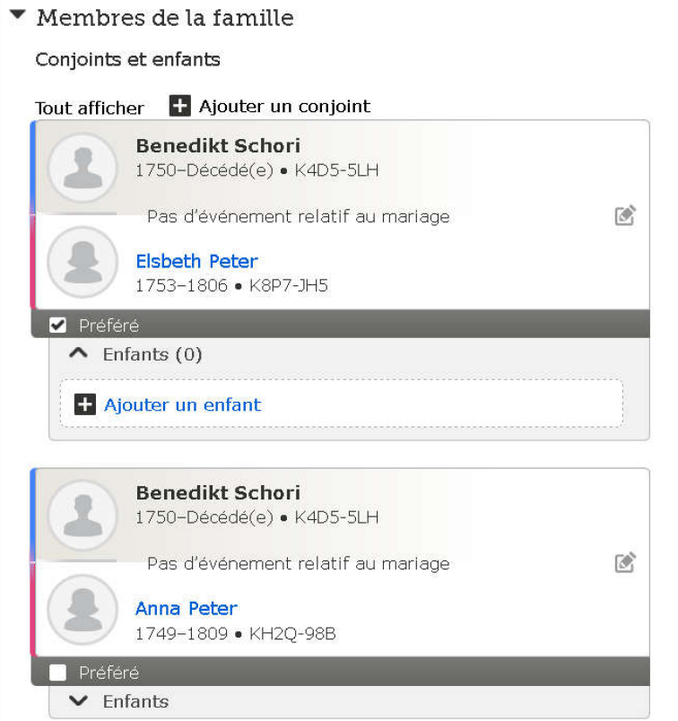Check Préféré for Anna Peter couple
This screenshot has width=678, height=721.
(x=58, y=673)
